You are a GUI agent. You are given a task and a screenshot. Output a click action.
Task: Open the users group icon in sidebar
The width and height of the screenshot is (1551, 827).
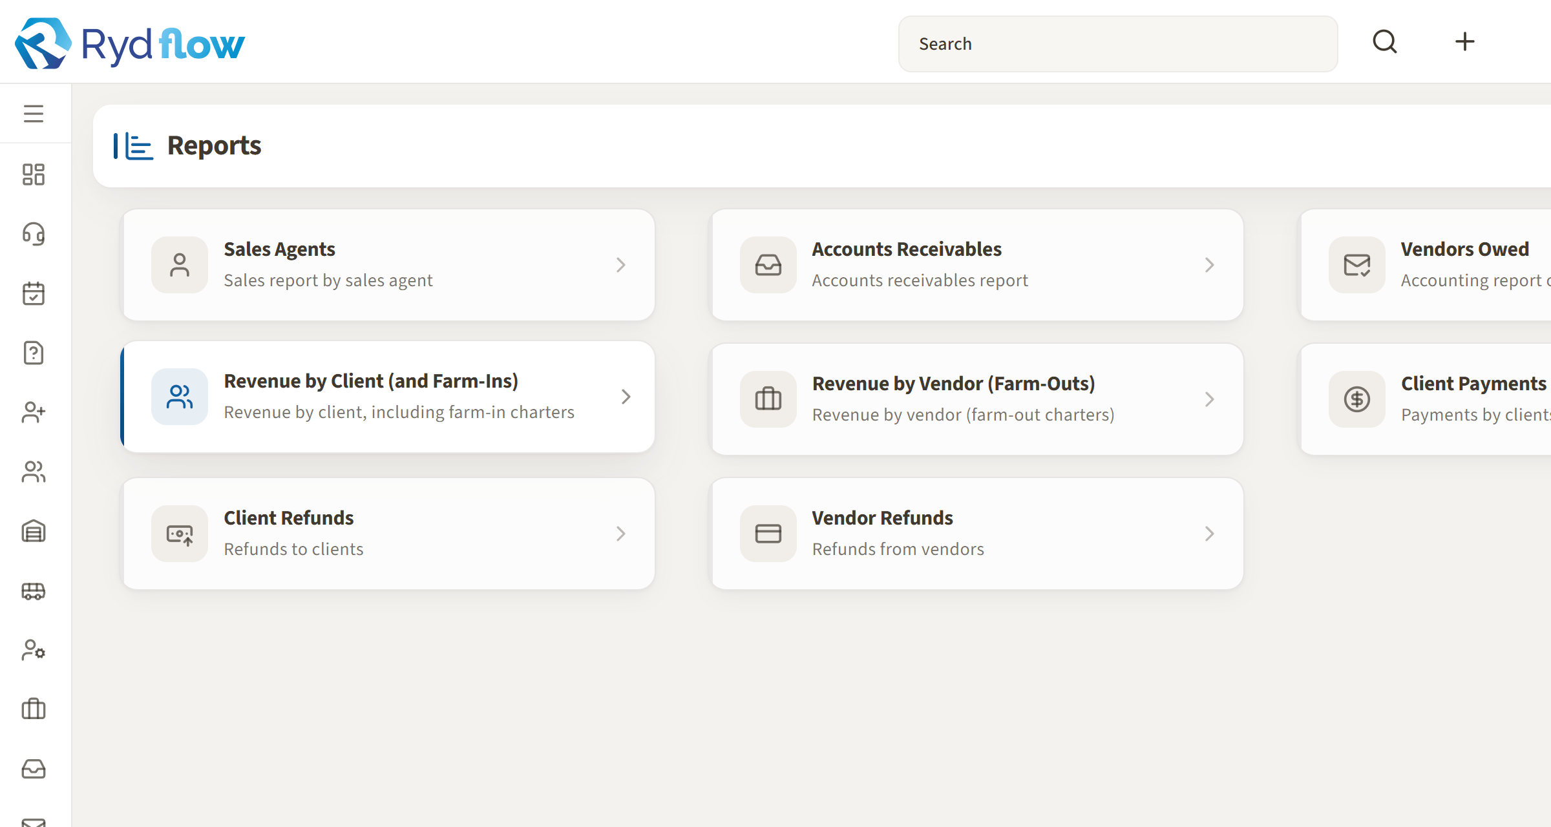coord(34,472)
